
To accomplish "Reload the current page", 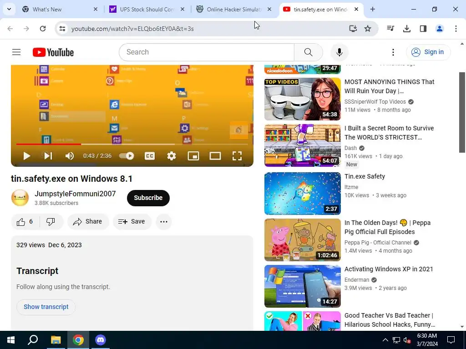I will point(43,29).
